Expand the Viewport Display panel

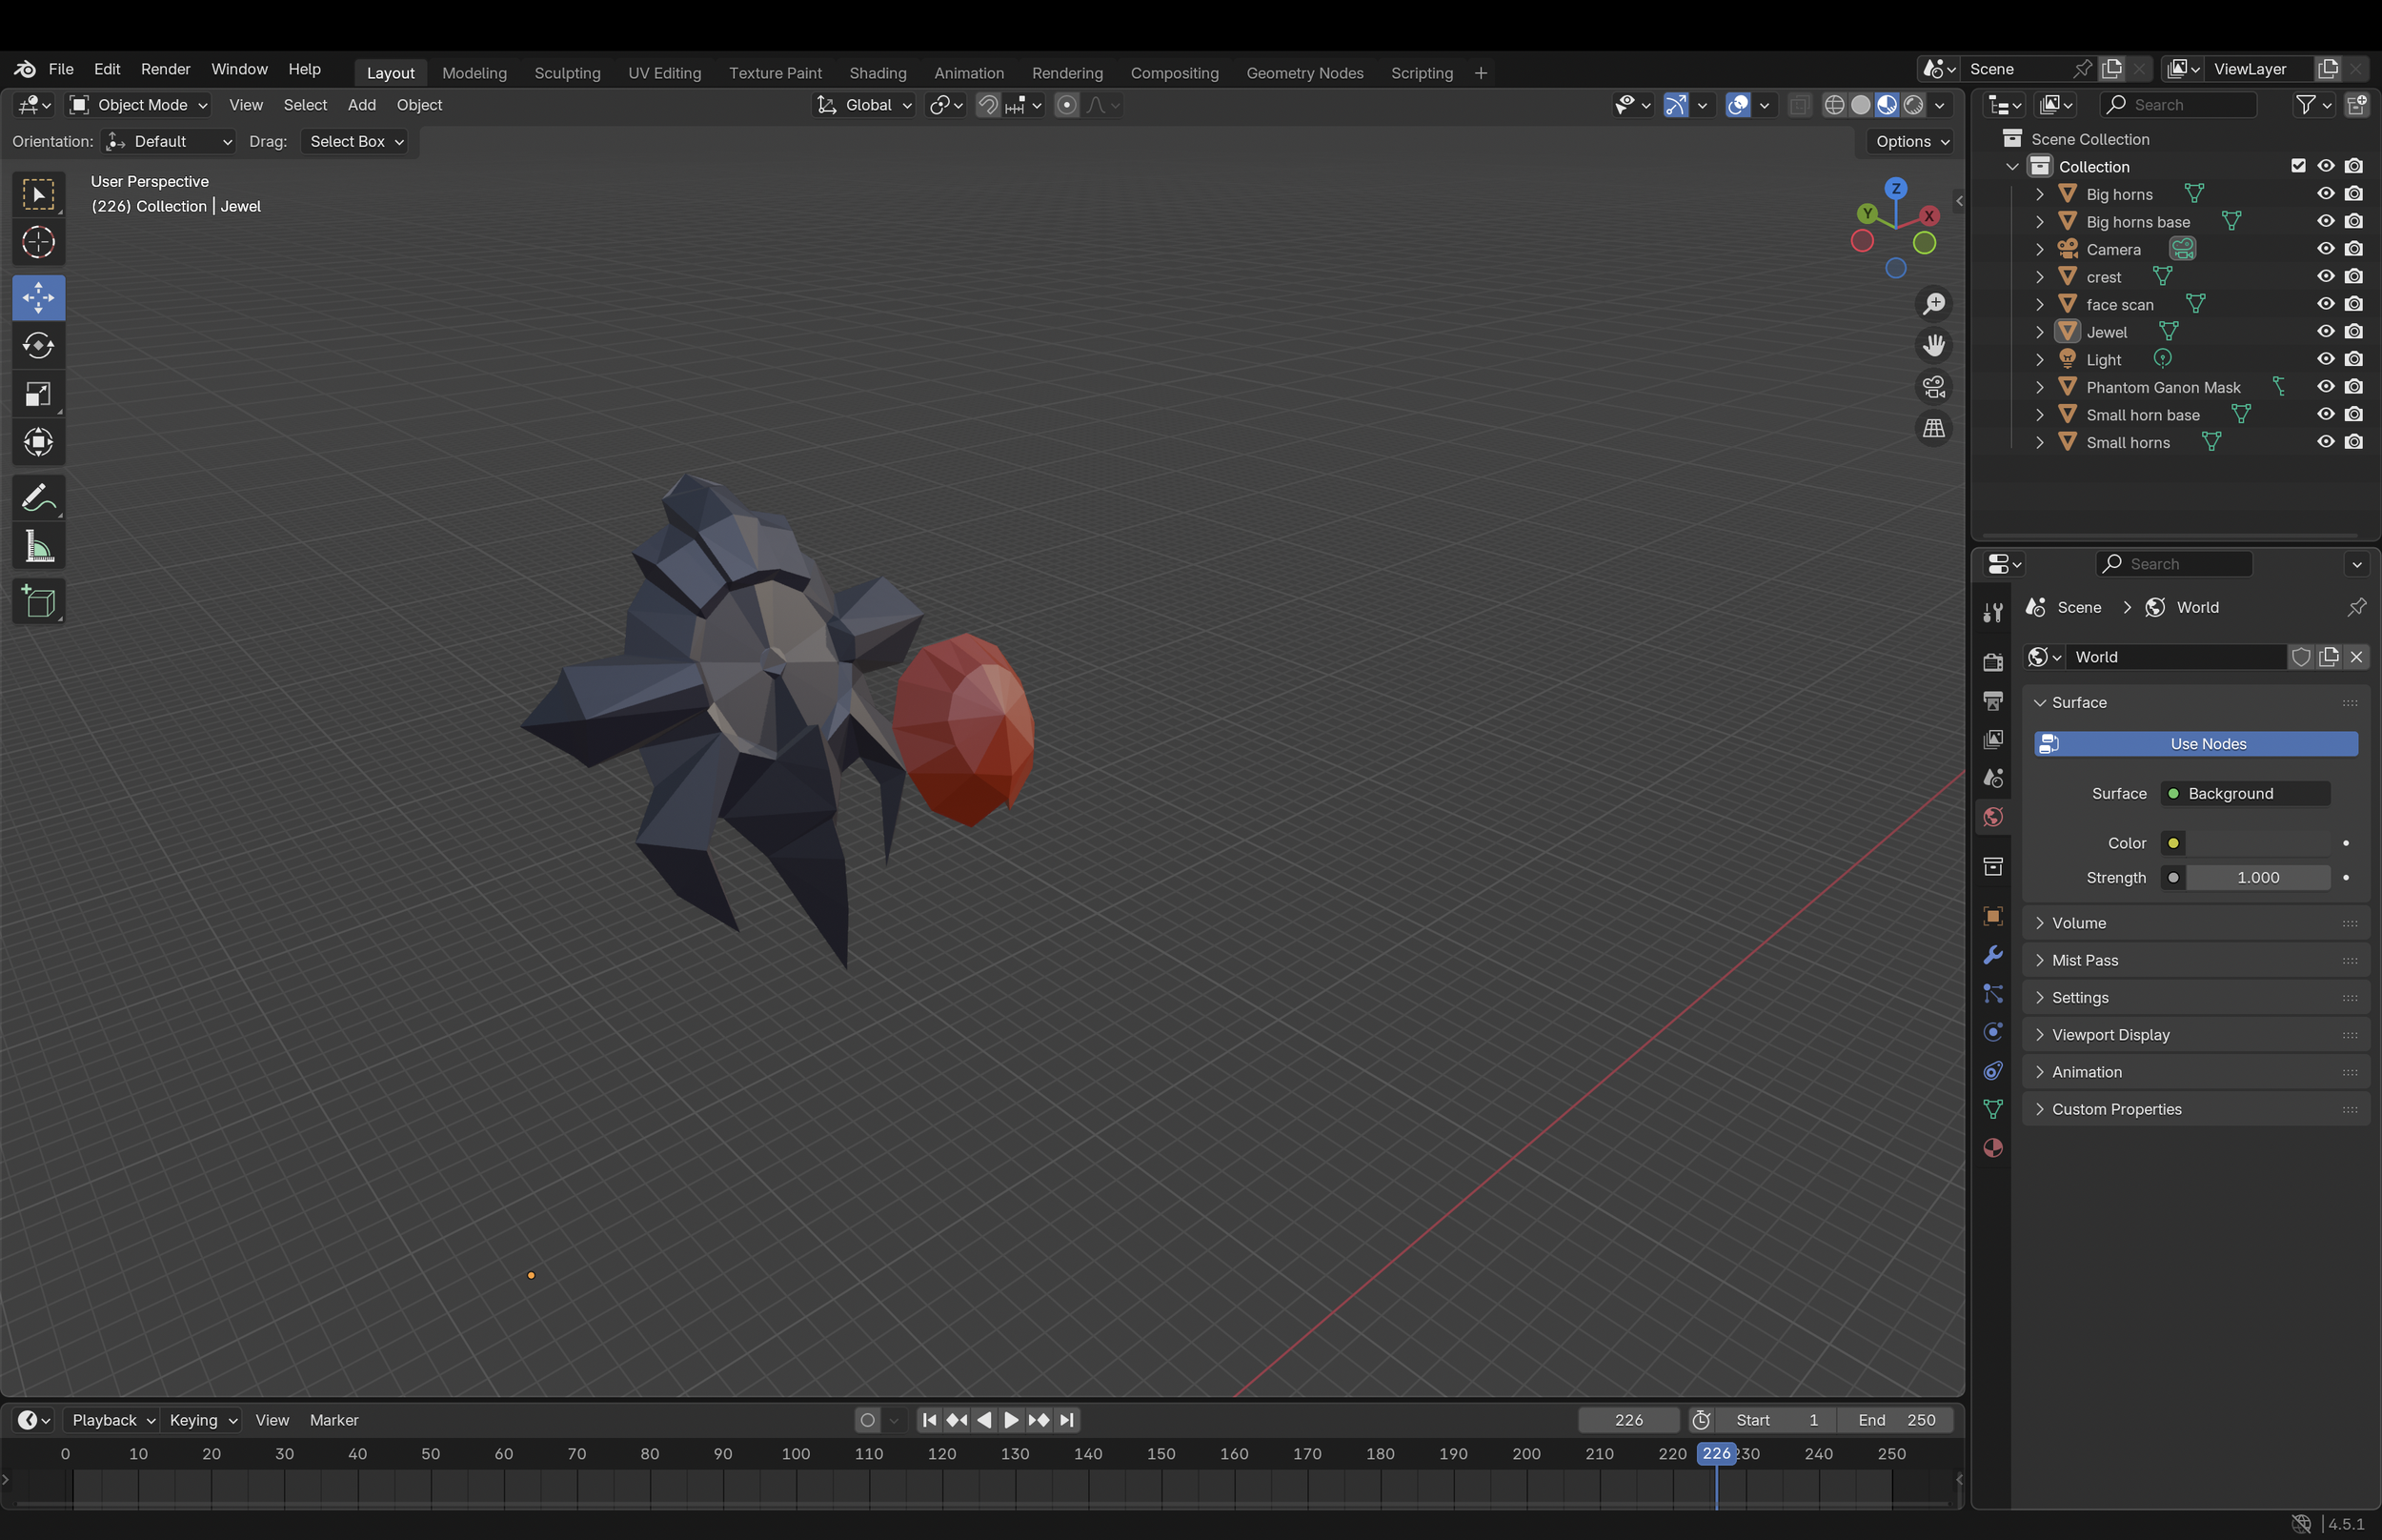tap(2196, 1035)
